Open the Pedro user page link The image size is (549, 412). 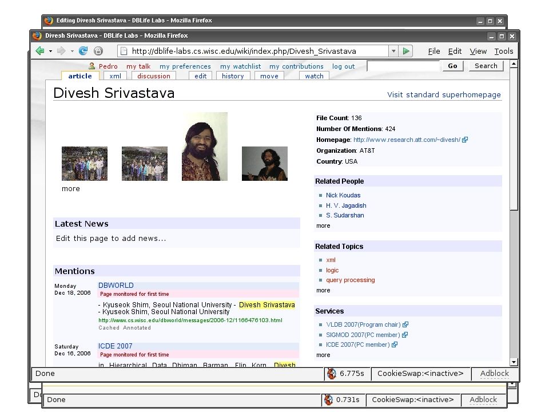(108, 66)
